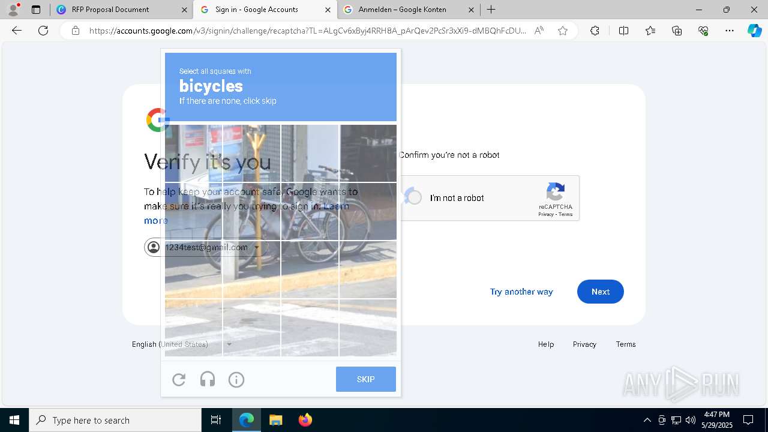
Task: Open the reCAPTCHA Terms link
Action: click(566, 214)
